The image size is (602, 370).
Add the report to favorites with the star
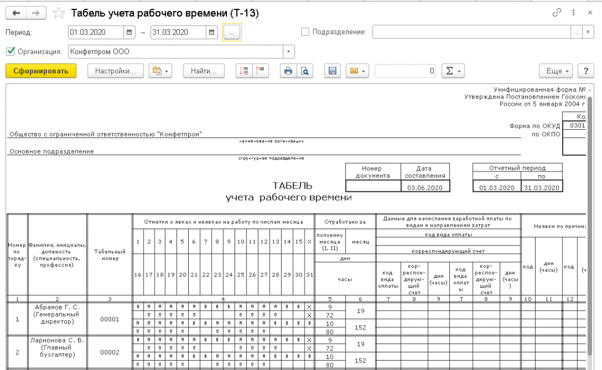(59, 13)
